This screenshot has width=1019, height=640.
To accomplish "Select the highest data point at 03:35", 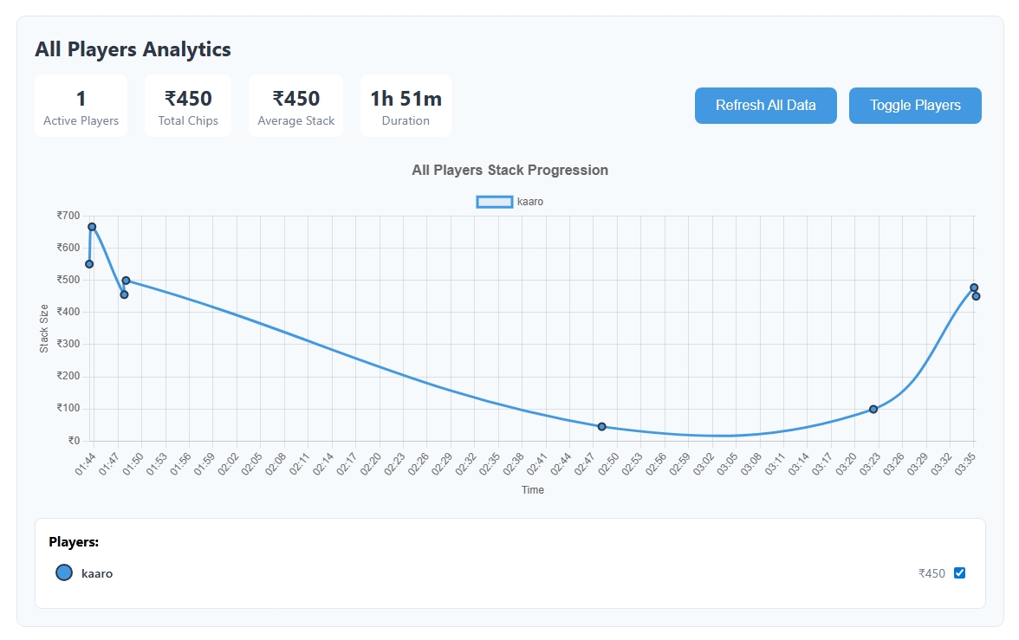I will (x=974, y=288).
